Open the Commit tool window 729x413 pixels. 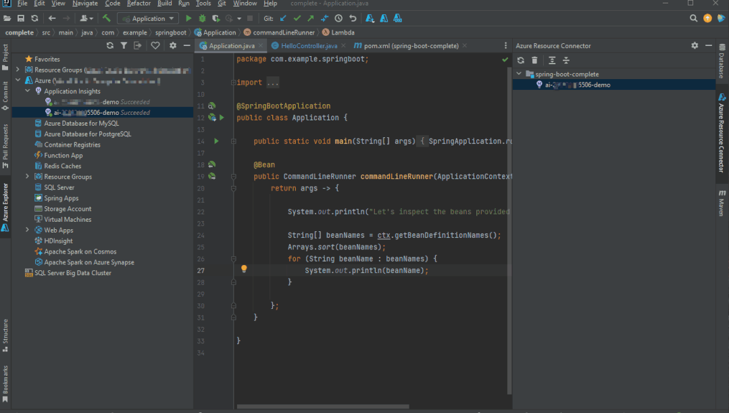tap(5, 96)
